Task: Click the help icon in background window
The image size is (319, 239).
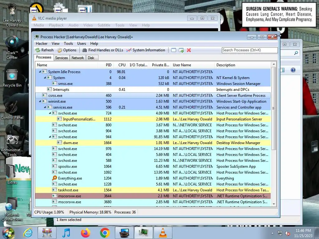Action: pos(293,70)
